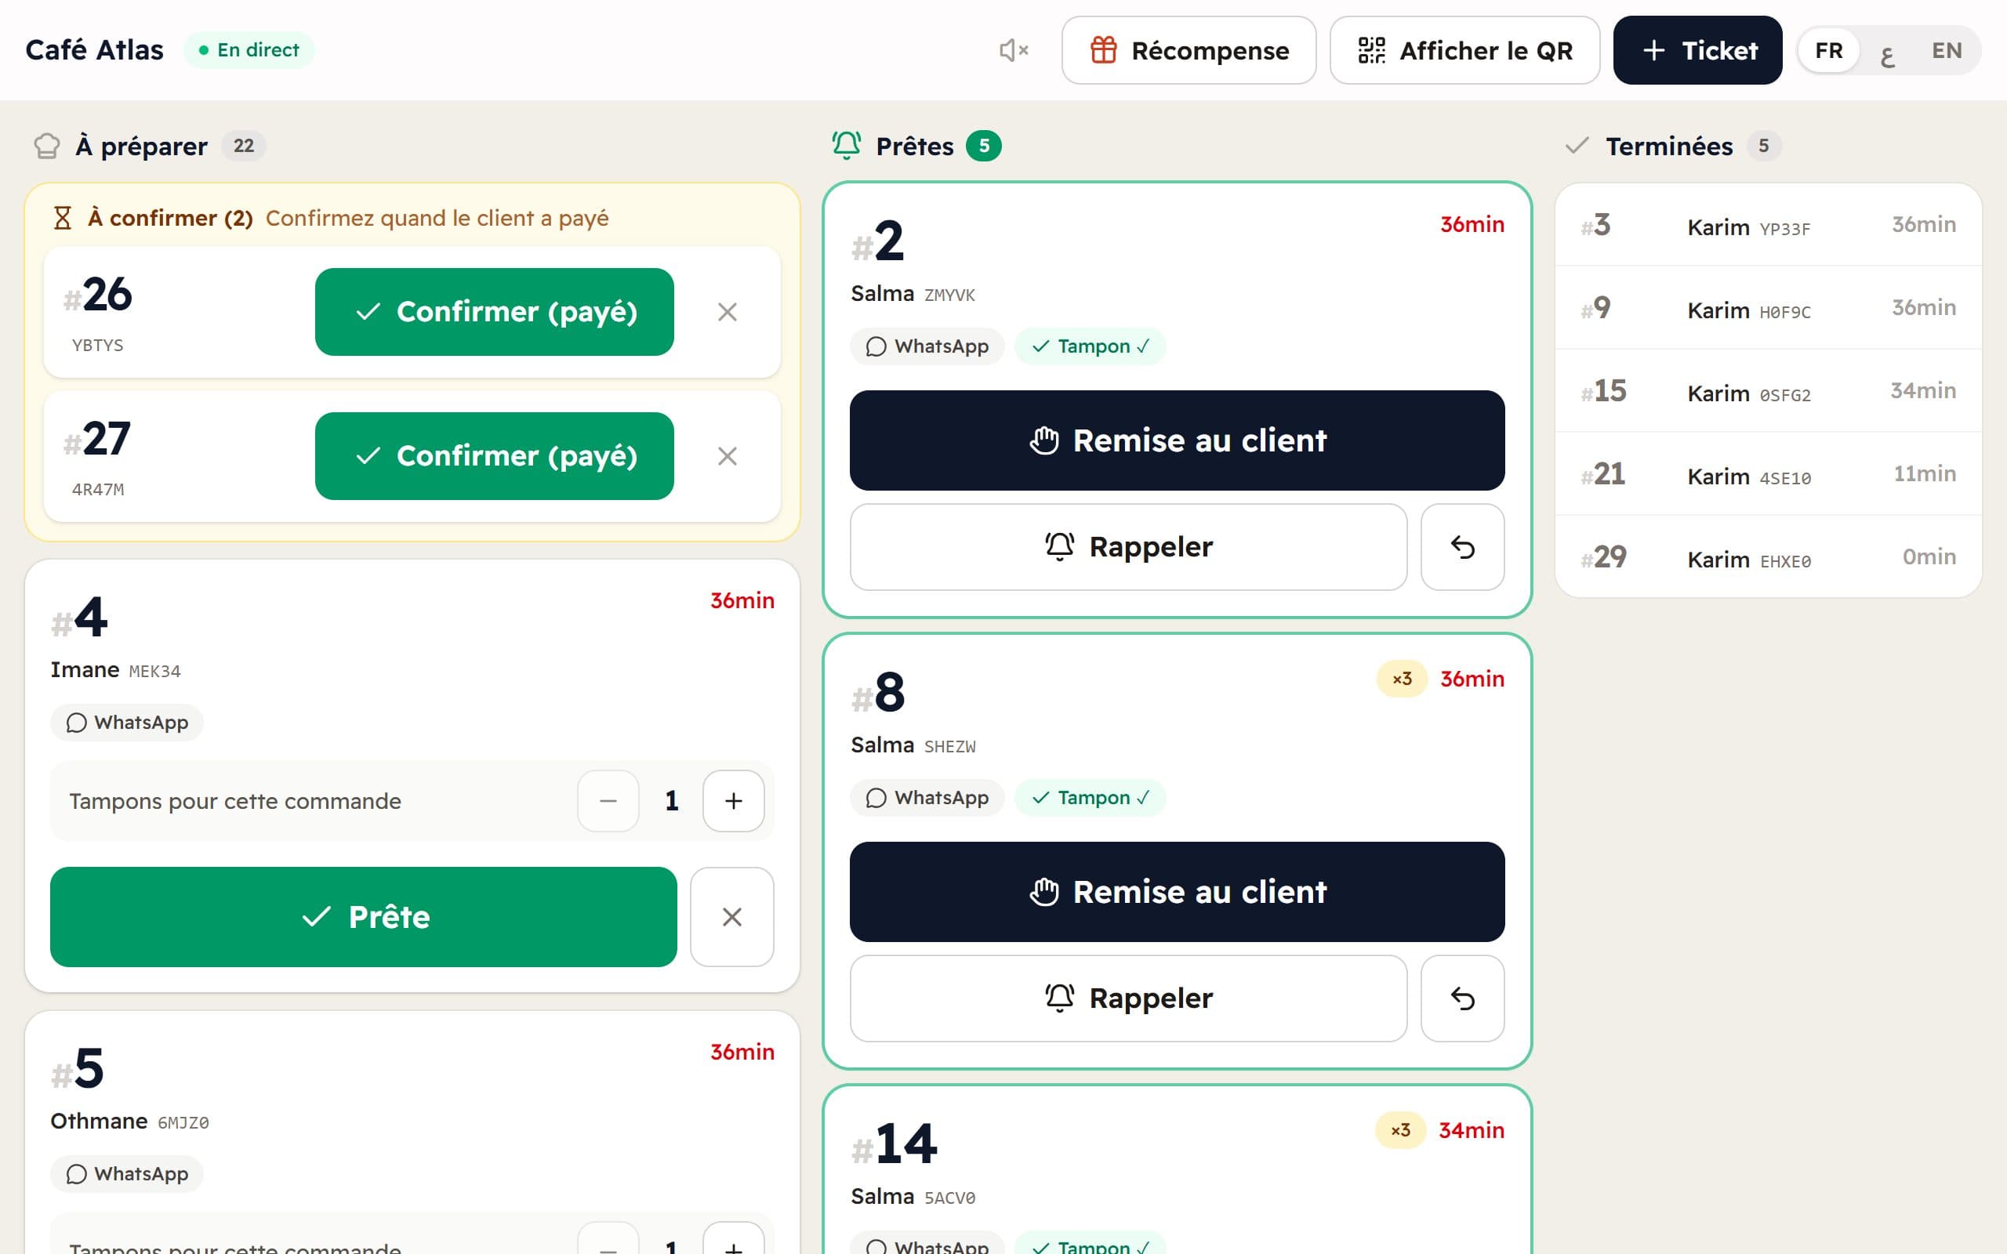Dismiss pending order #26 with the X
The image size is (2007, 1254).
(728, 312)
